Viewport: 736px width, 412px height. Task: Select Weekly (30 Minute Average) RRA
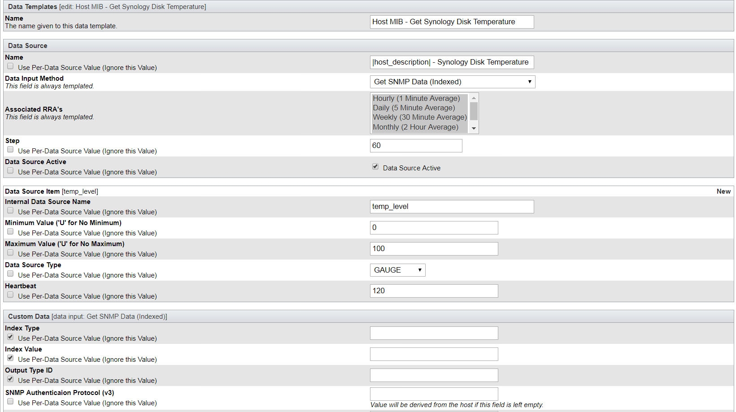click(419, 117)
